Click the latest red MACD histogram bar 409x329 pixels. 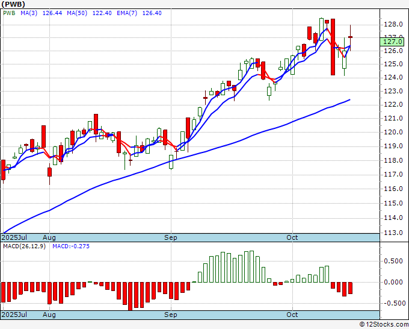click(x=350, y=288)
